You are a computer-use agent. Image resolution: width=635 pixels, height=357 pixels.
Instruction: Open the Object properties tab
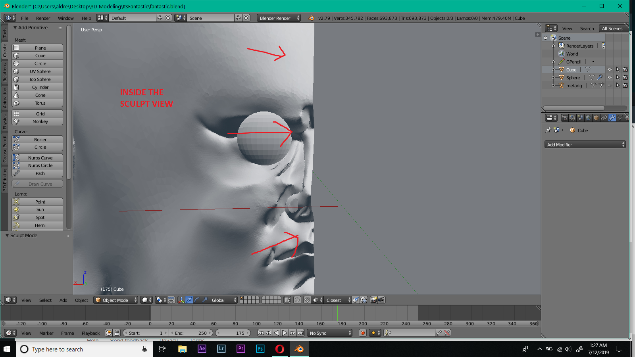(x=596, y=118)
